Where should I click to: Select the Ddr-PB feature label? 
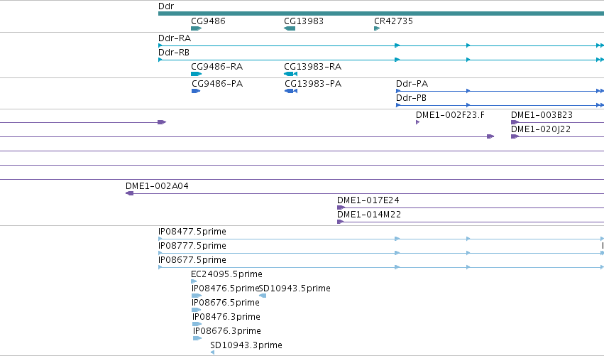[411, 98]
